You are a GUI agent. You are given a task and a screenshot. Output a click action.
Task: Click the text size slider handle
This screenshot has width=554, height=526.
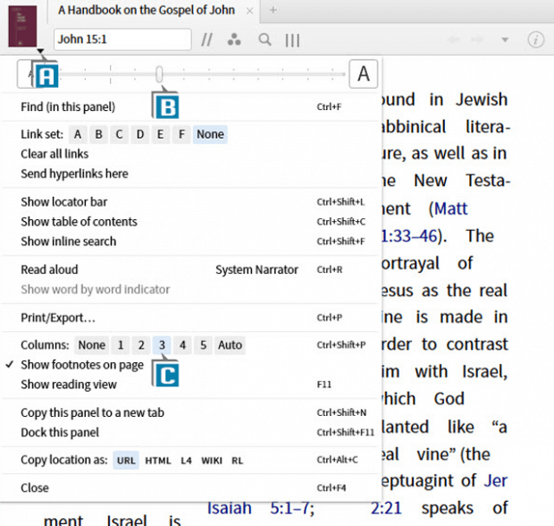click(159, 73)
